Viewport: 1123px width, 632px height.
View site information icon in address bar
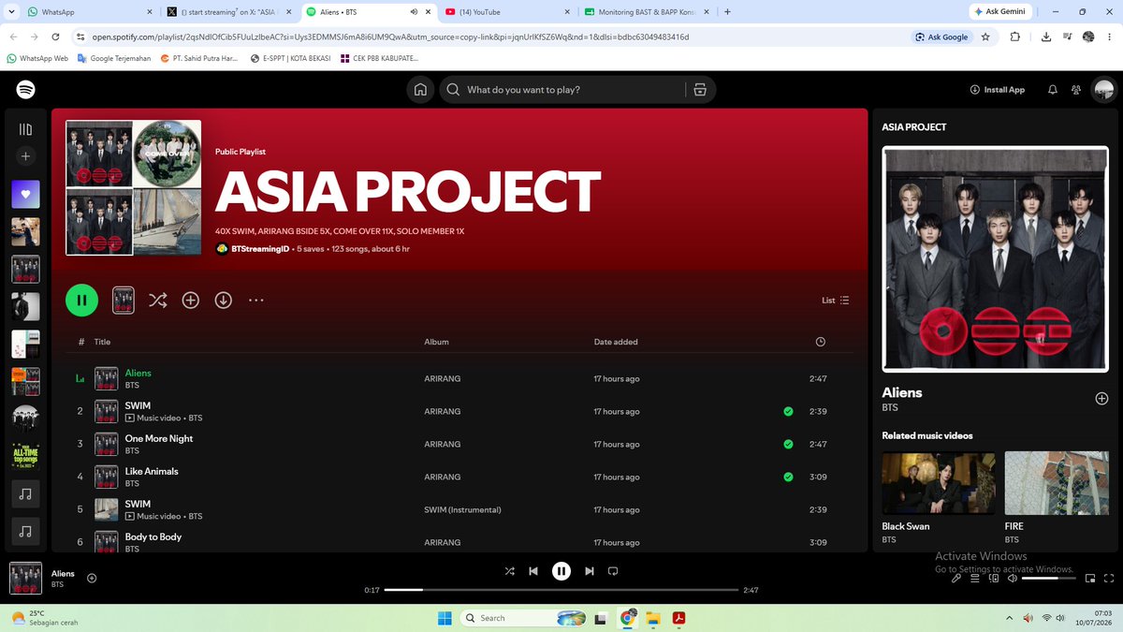coord(80,37)
